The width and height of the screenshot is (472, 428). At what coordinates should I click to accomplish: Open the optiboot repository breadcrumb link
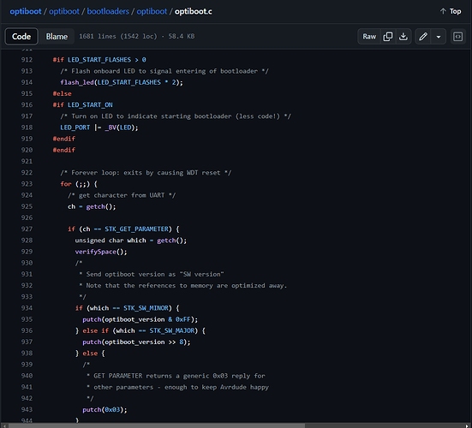point(64,11)
